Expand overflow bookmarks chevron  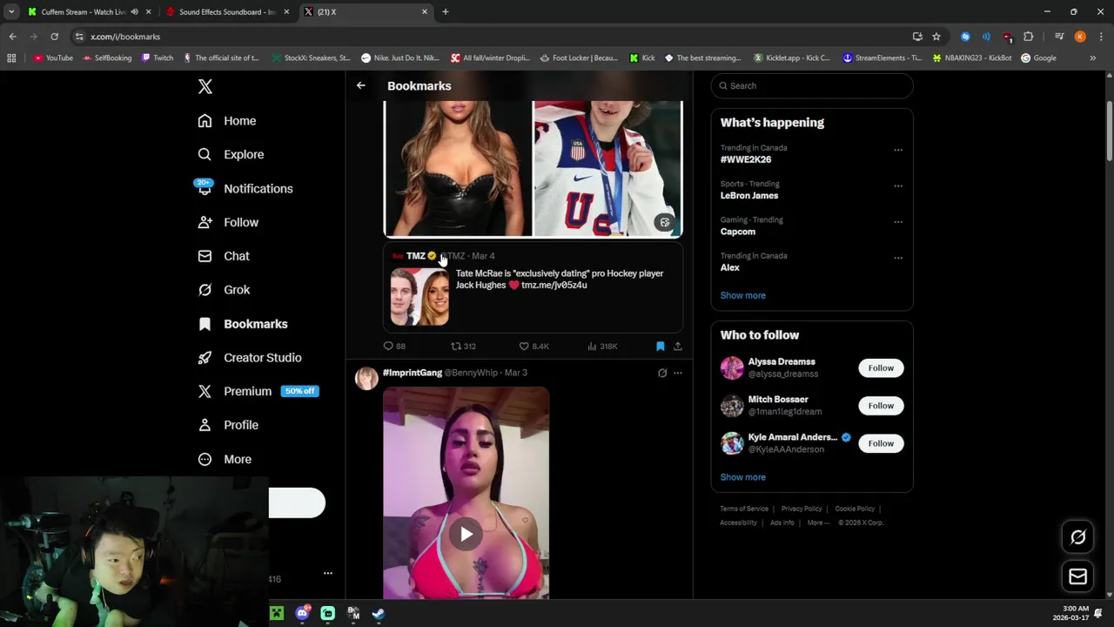pos(1093,58)
